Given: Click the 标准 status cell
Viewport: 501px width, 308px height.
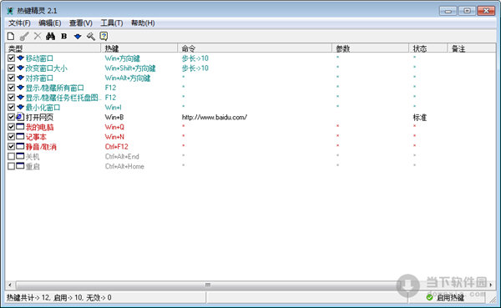Looking at the screenshot, I should [x=420, y=118].
